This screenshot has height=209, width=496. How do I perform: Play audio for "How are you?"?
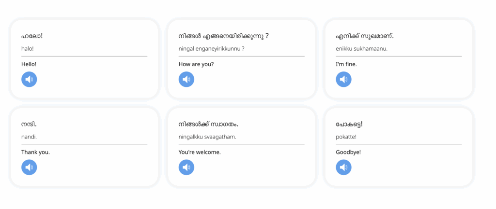(x=186, y=79)
